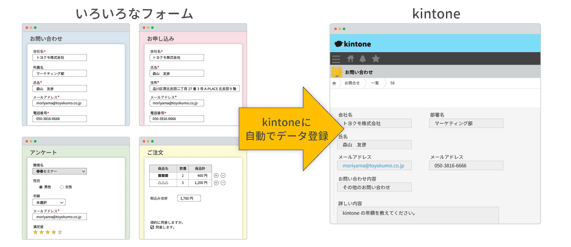Open the 年齢 未選択 dropdown
The height and width of the screenshot is (247, 571).
49,202
